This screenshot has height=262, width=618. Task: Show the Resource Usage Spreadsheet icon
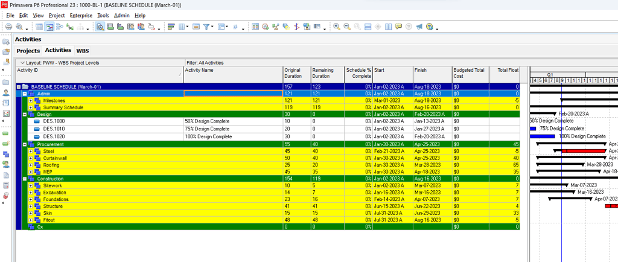tap(131, 27)
